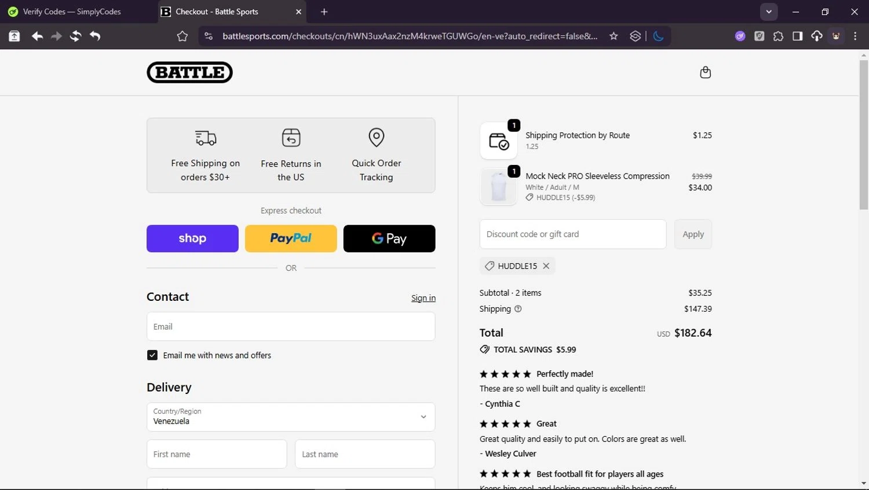869x490 pixels.
Task: Click the Cynthia C reviewer name
Action: point(502,404)
